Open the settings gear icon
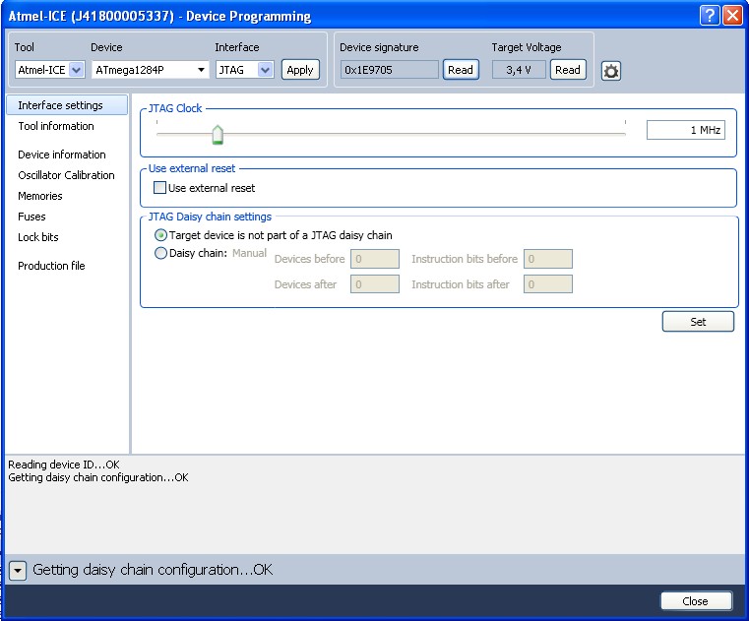 tap(610, 71)
